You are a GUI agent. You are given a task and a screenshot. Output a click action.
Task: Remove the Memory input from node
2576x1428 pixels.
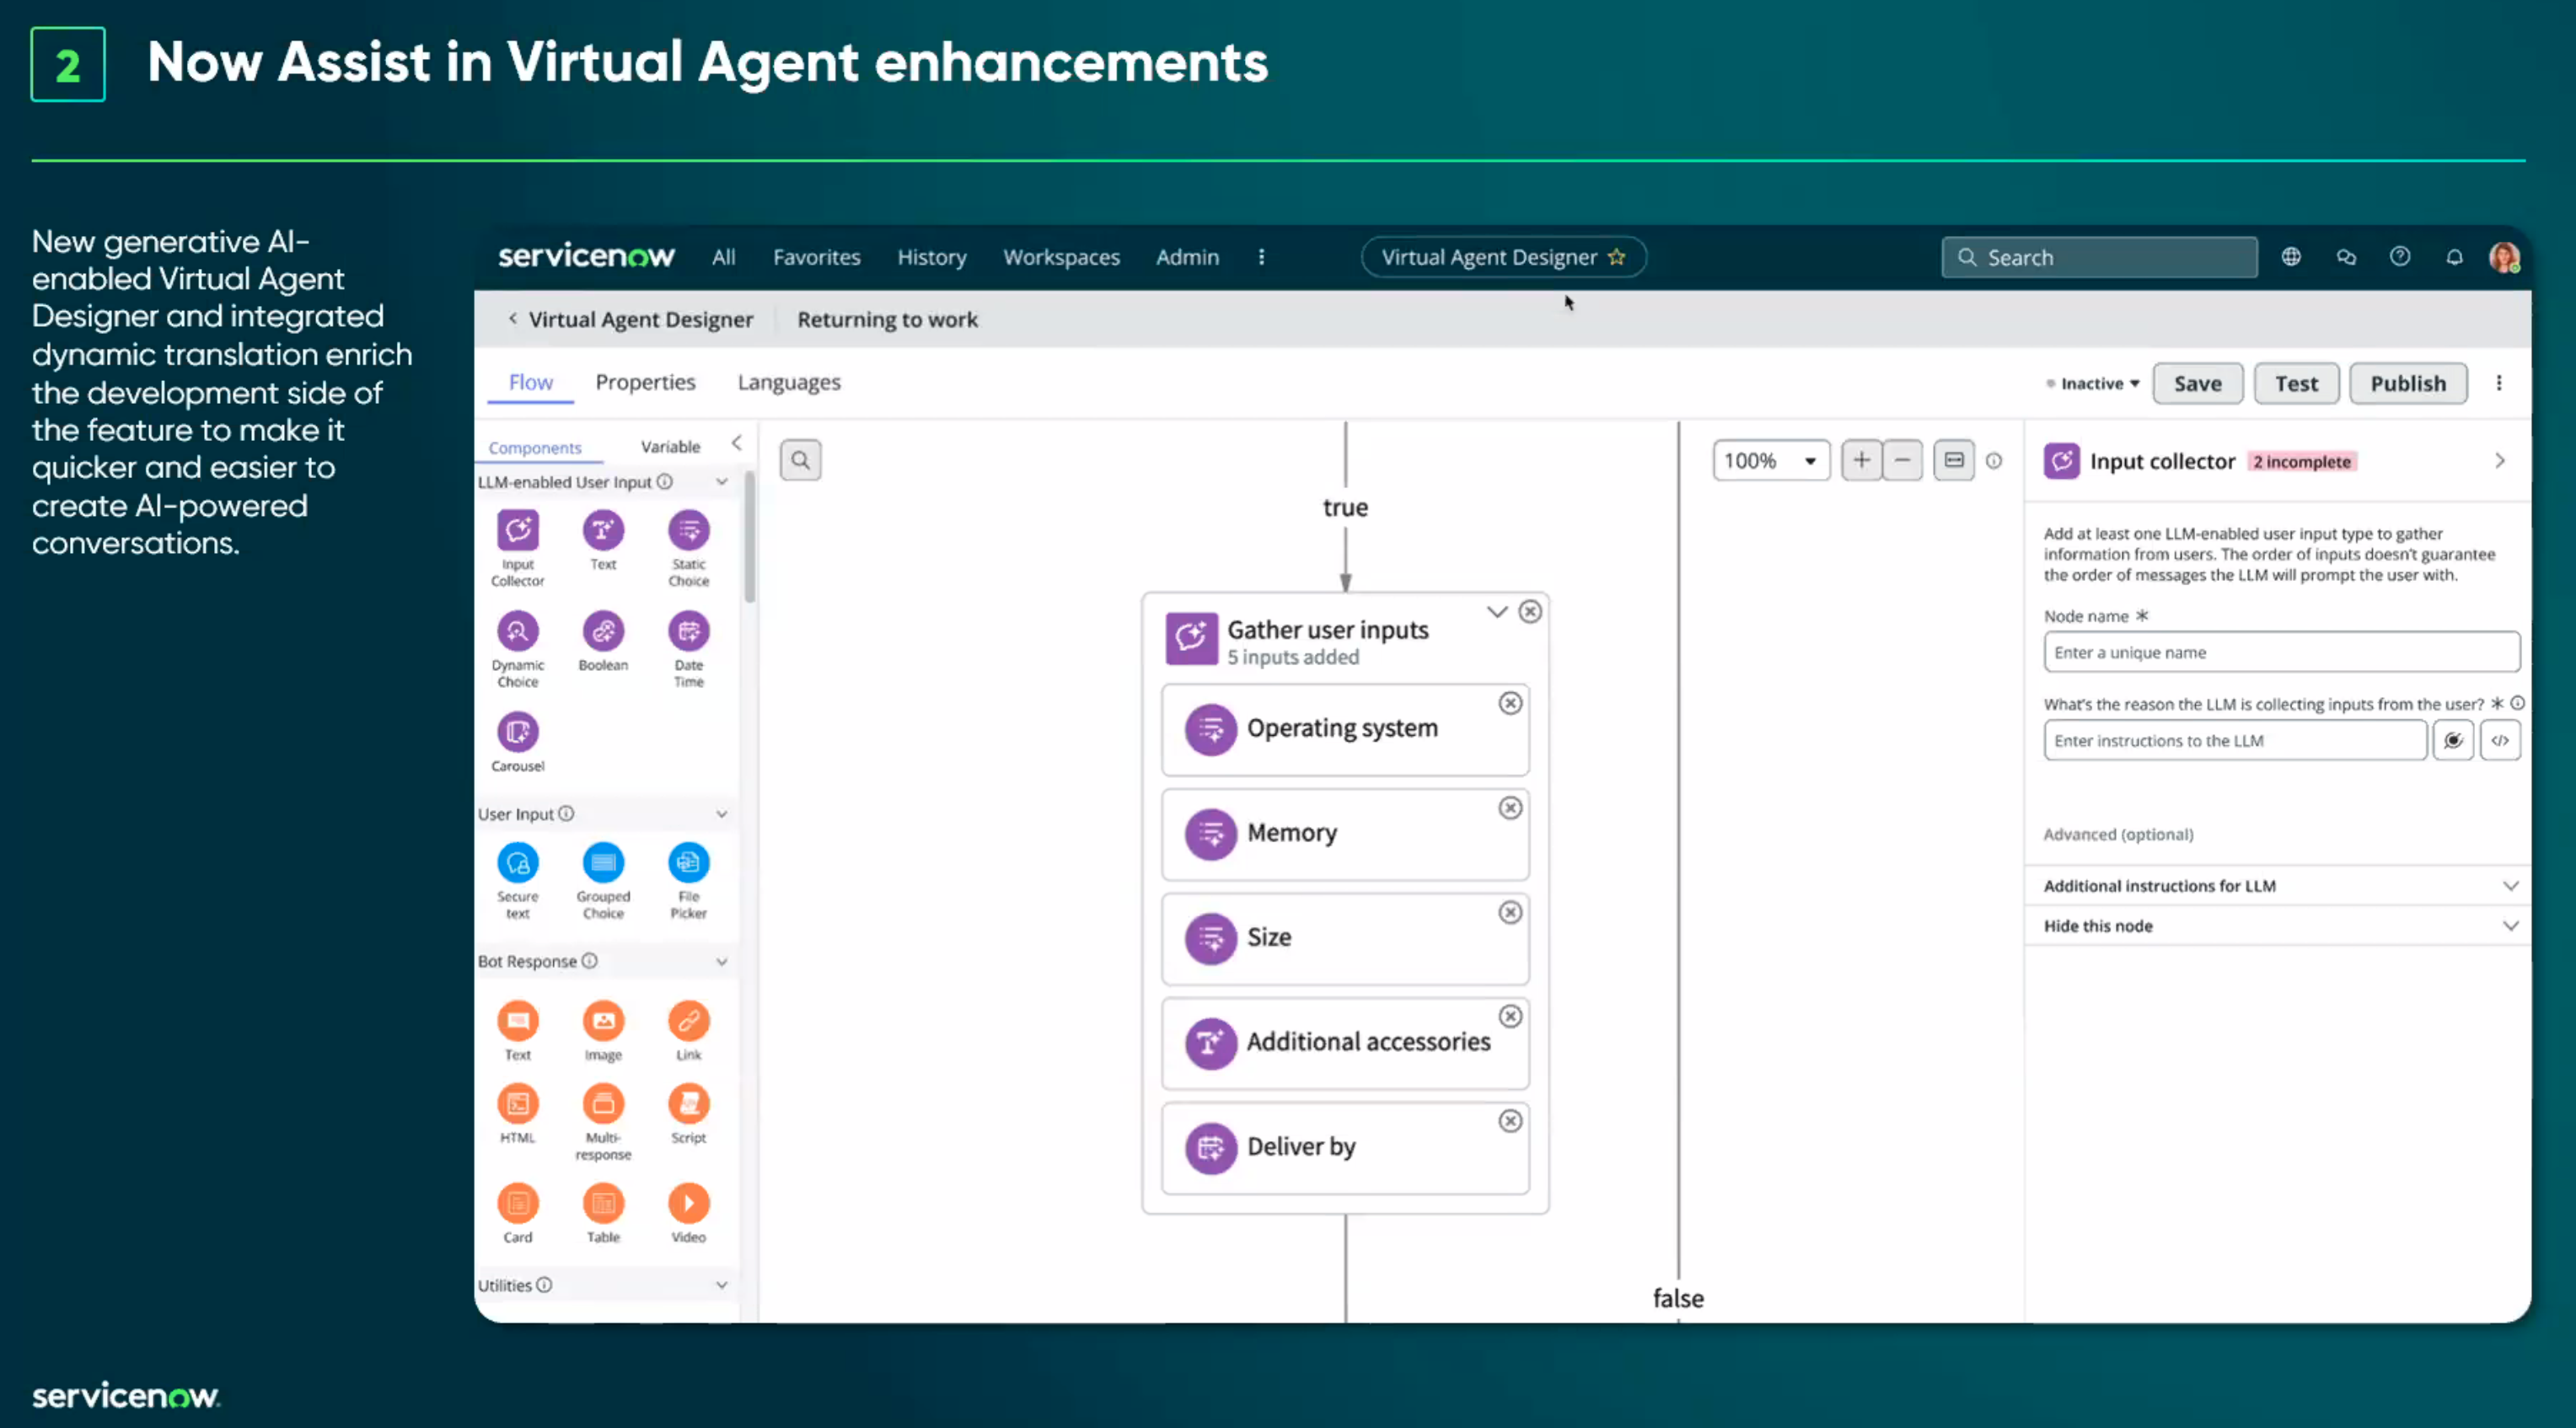pyautogui.click(x=1510, y=808)
